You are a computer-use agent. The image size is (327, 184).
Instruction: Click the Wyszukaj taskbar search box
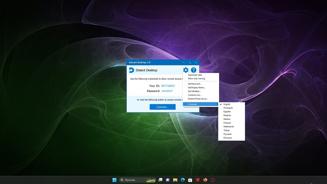pos(137,180)
